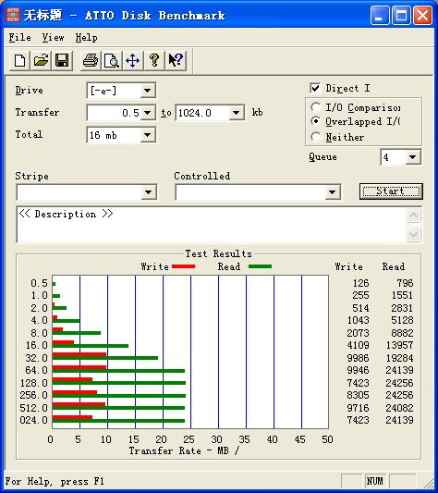438x493 pixels.
Task: Click the write value 126
Action: pyautogui.click(x=360, y=283)
